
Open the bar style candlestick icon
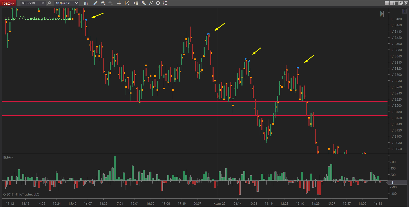pyautogui.click(x=86, y=3)
